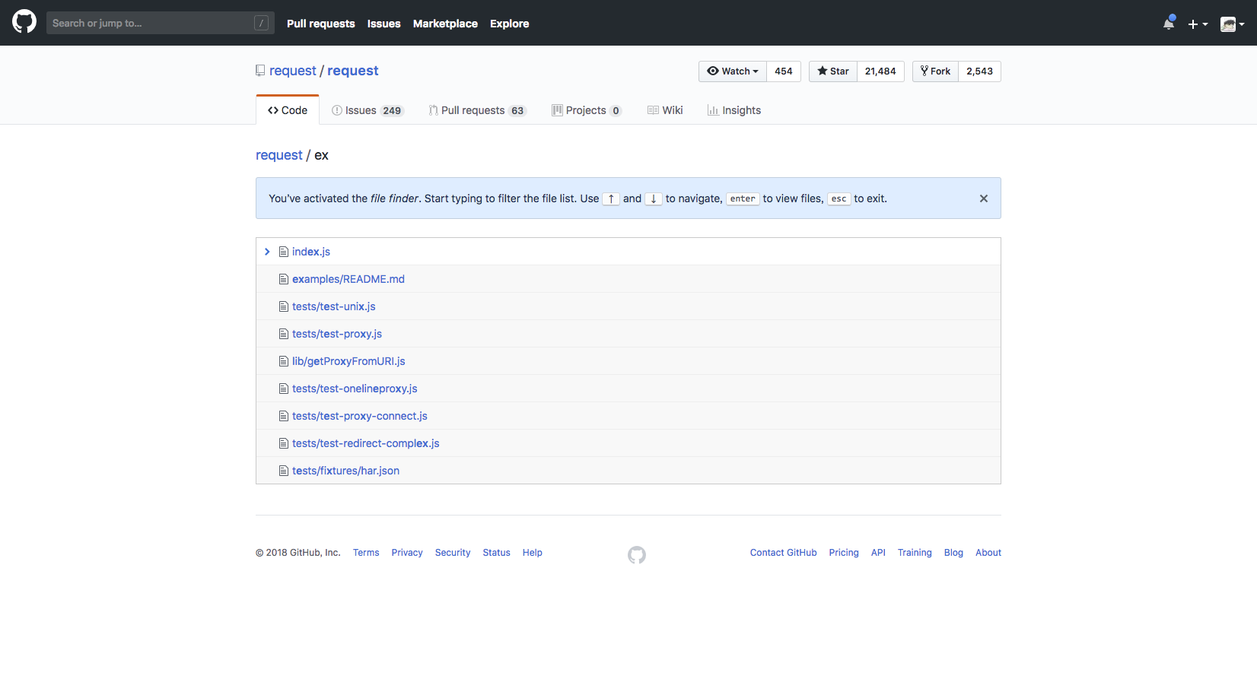Viewport: 1257px width, 698px height.
Task: Click the file icon beside index.js
Action: coord(284,252)
